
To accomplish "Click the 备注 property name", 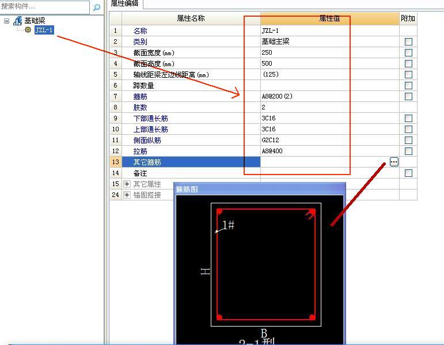I will coord(140,173).
